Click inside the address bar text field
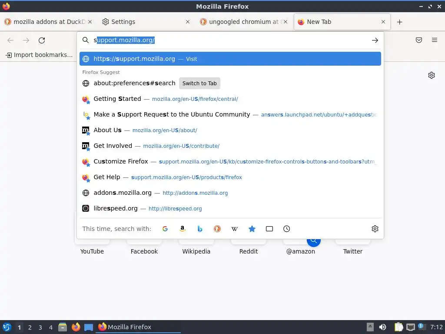Viewport: 445px width, 334px height. tap(230, 40)
